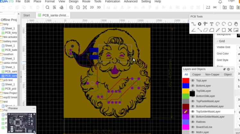The image size is (240, 134).
Task: Open the Start tab
Action: point(27,15)
